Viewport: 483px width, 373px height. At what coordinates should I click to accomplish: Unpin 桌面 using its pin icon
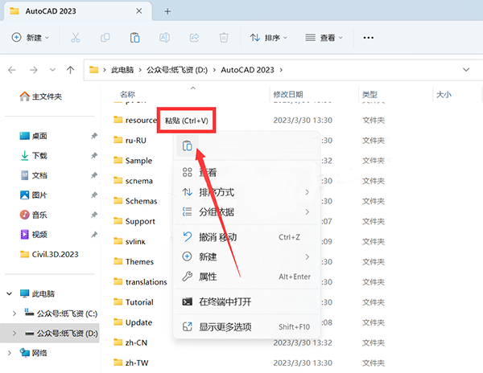(94, 136)
